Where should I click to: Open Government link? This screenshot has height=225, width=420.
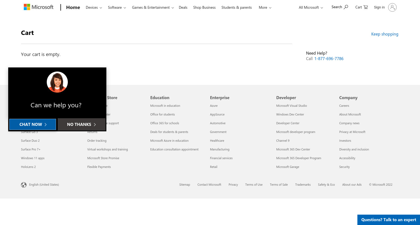coord(218,132)
